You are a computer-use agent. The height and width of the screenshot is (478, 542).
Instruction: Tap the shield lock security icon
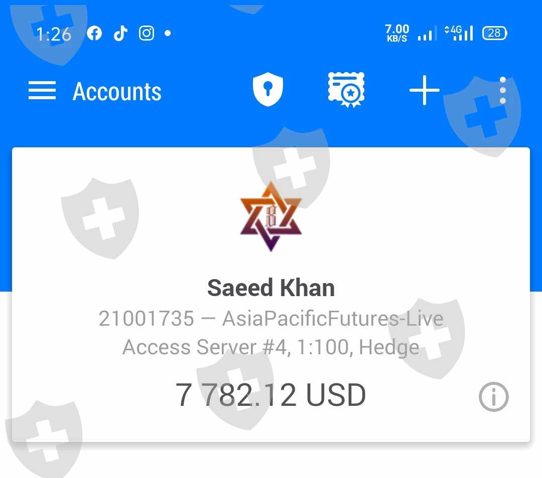268,89
